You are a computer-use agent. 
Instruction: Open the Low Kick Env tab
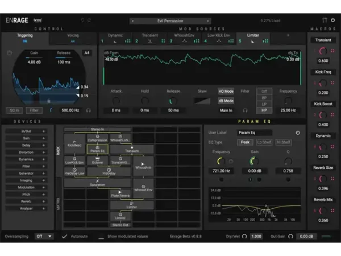pos(219,38)
